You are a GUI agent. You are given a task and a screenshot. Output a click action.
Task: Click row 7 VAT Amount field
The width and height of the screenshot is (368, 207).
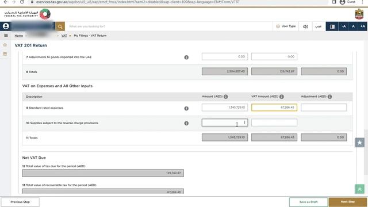click(274, 56)
